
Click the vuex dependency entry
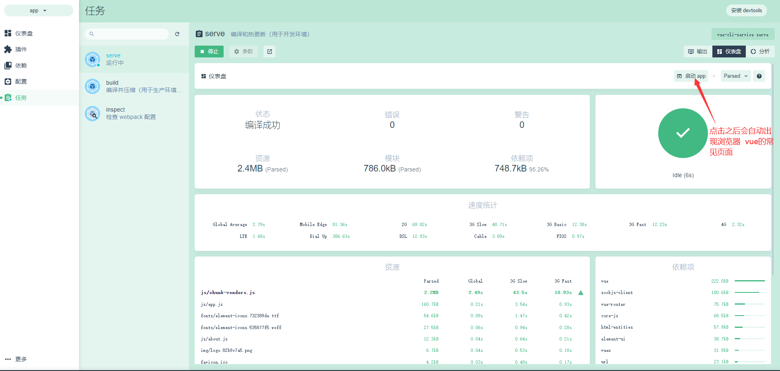pyautogui.click(x=683, y=350)
